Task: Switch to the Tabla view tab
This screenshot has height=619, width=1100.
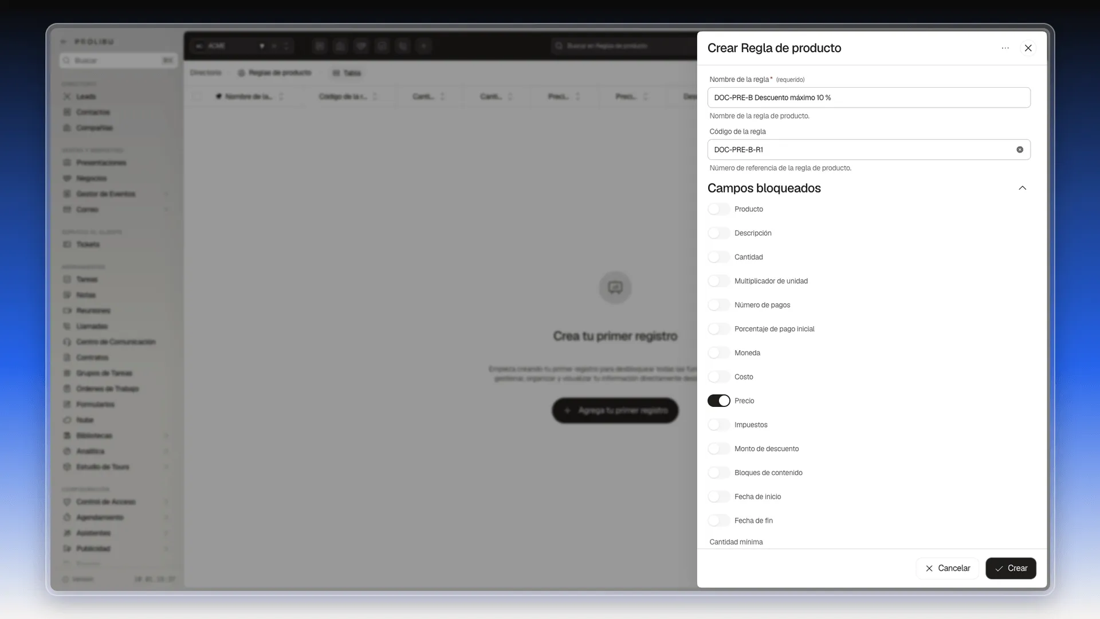Action: tap(347, 73)
